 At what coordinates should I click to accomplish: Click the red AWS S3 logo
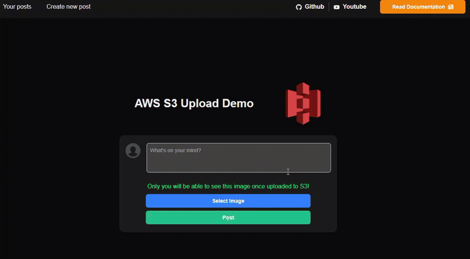(x=303, y=103)
